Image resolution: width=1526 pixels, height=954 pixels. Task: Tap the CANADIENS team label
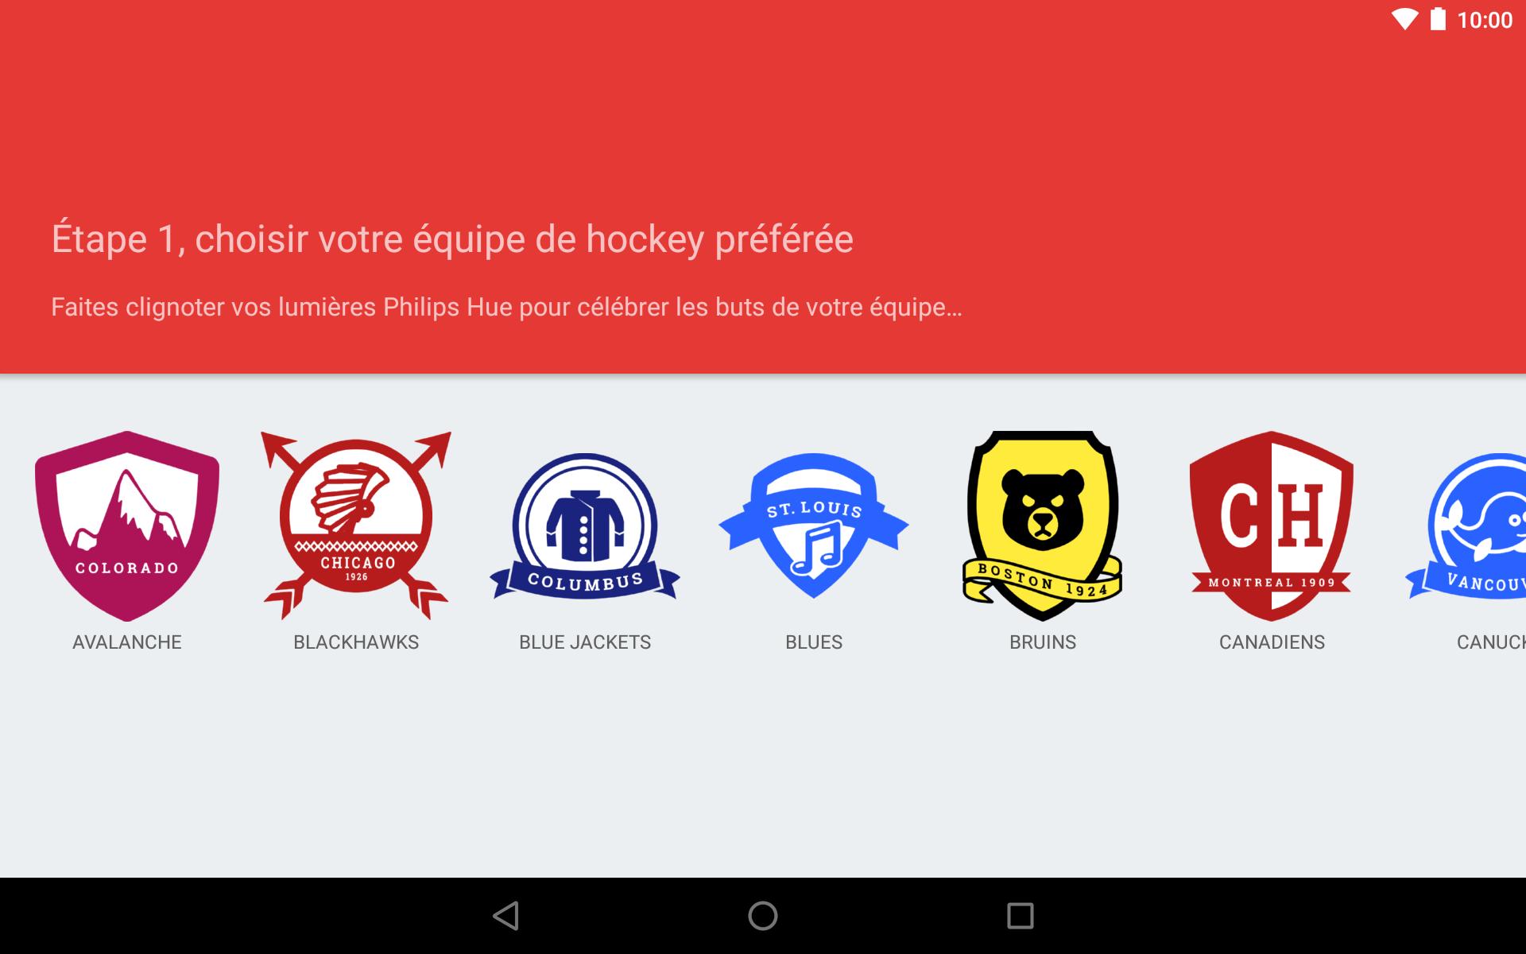tap(1272, 642)
